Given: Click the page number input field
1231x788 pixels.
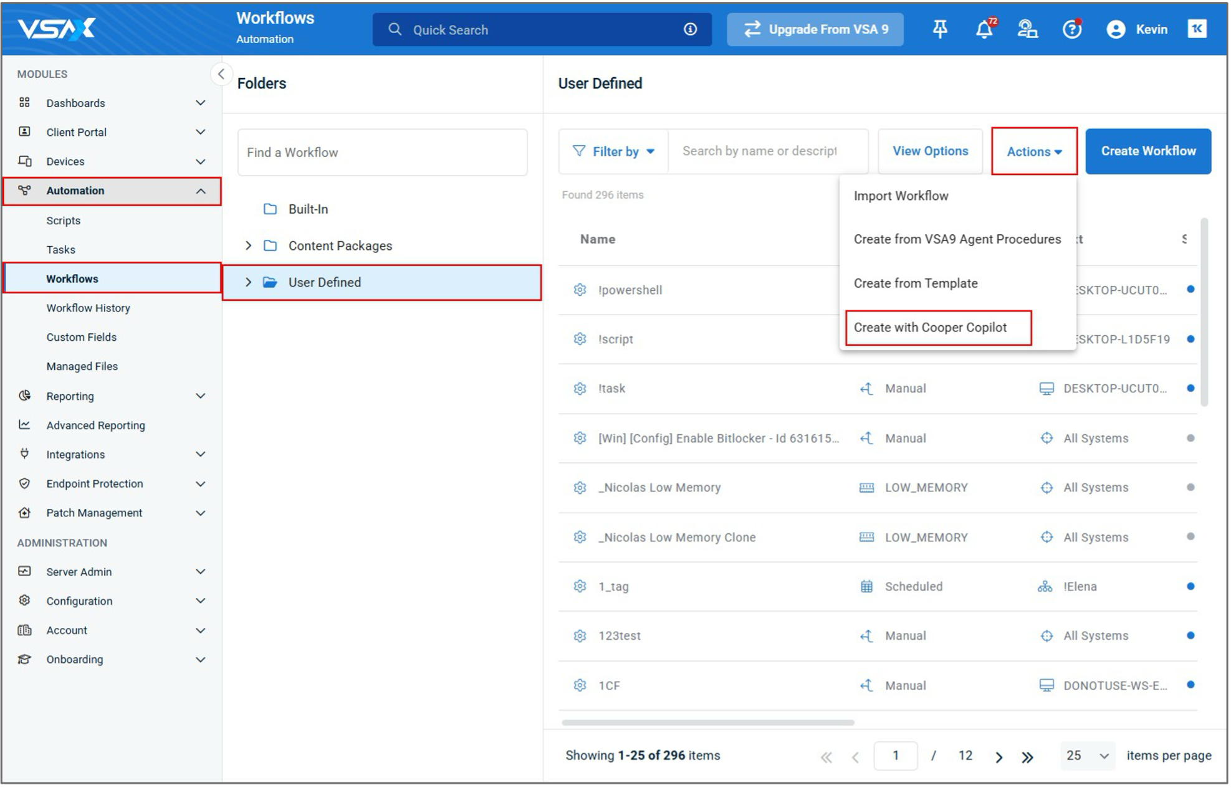Looking at the screenshot, I should click(895, 756).
